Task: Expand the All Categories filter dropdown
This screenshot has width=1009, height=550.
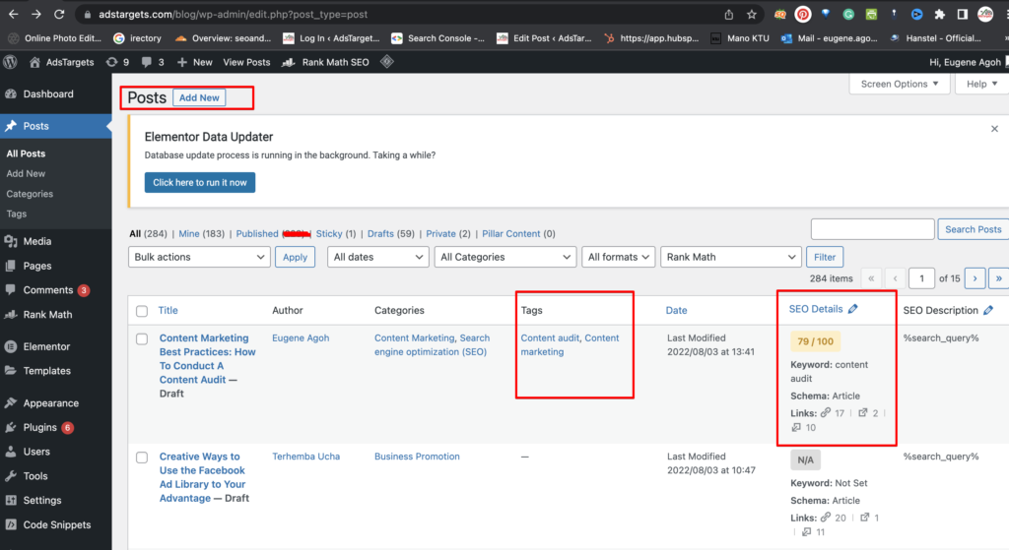Action: 505,257
